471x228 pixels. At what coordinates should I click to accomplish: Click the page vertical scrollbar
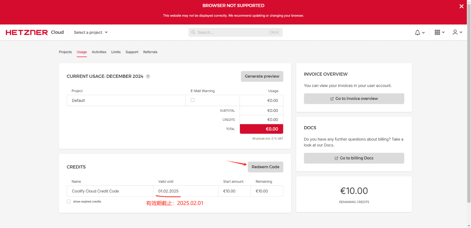[x=469, y=118]
